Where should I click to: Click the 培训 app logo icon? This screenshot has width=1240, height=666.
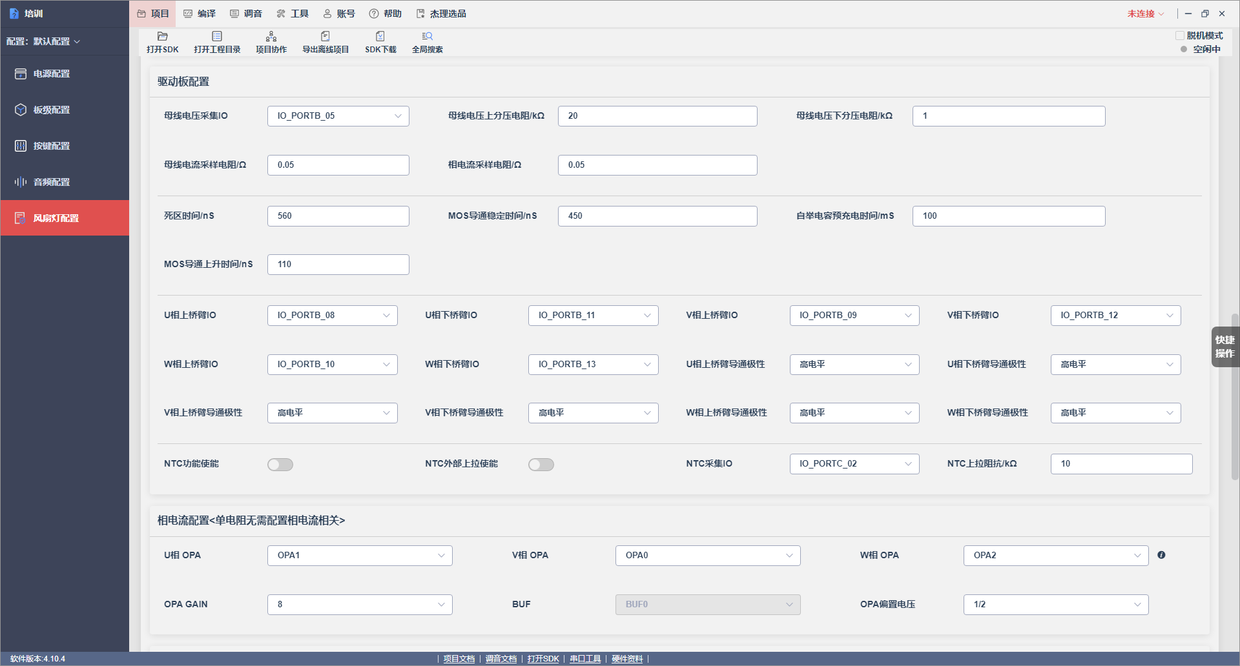(x=14, y=14)
